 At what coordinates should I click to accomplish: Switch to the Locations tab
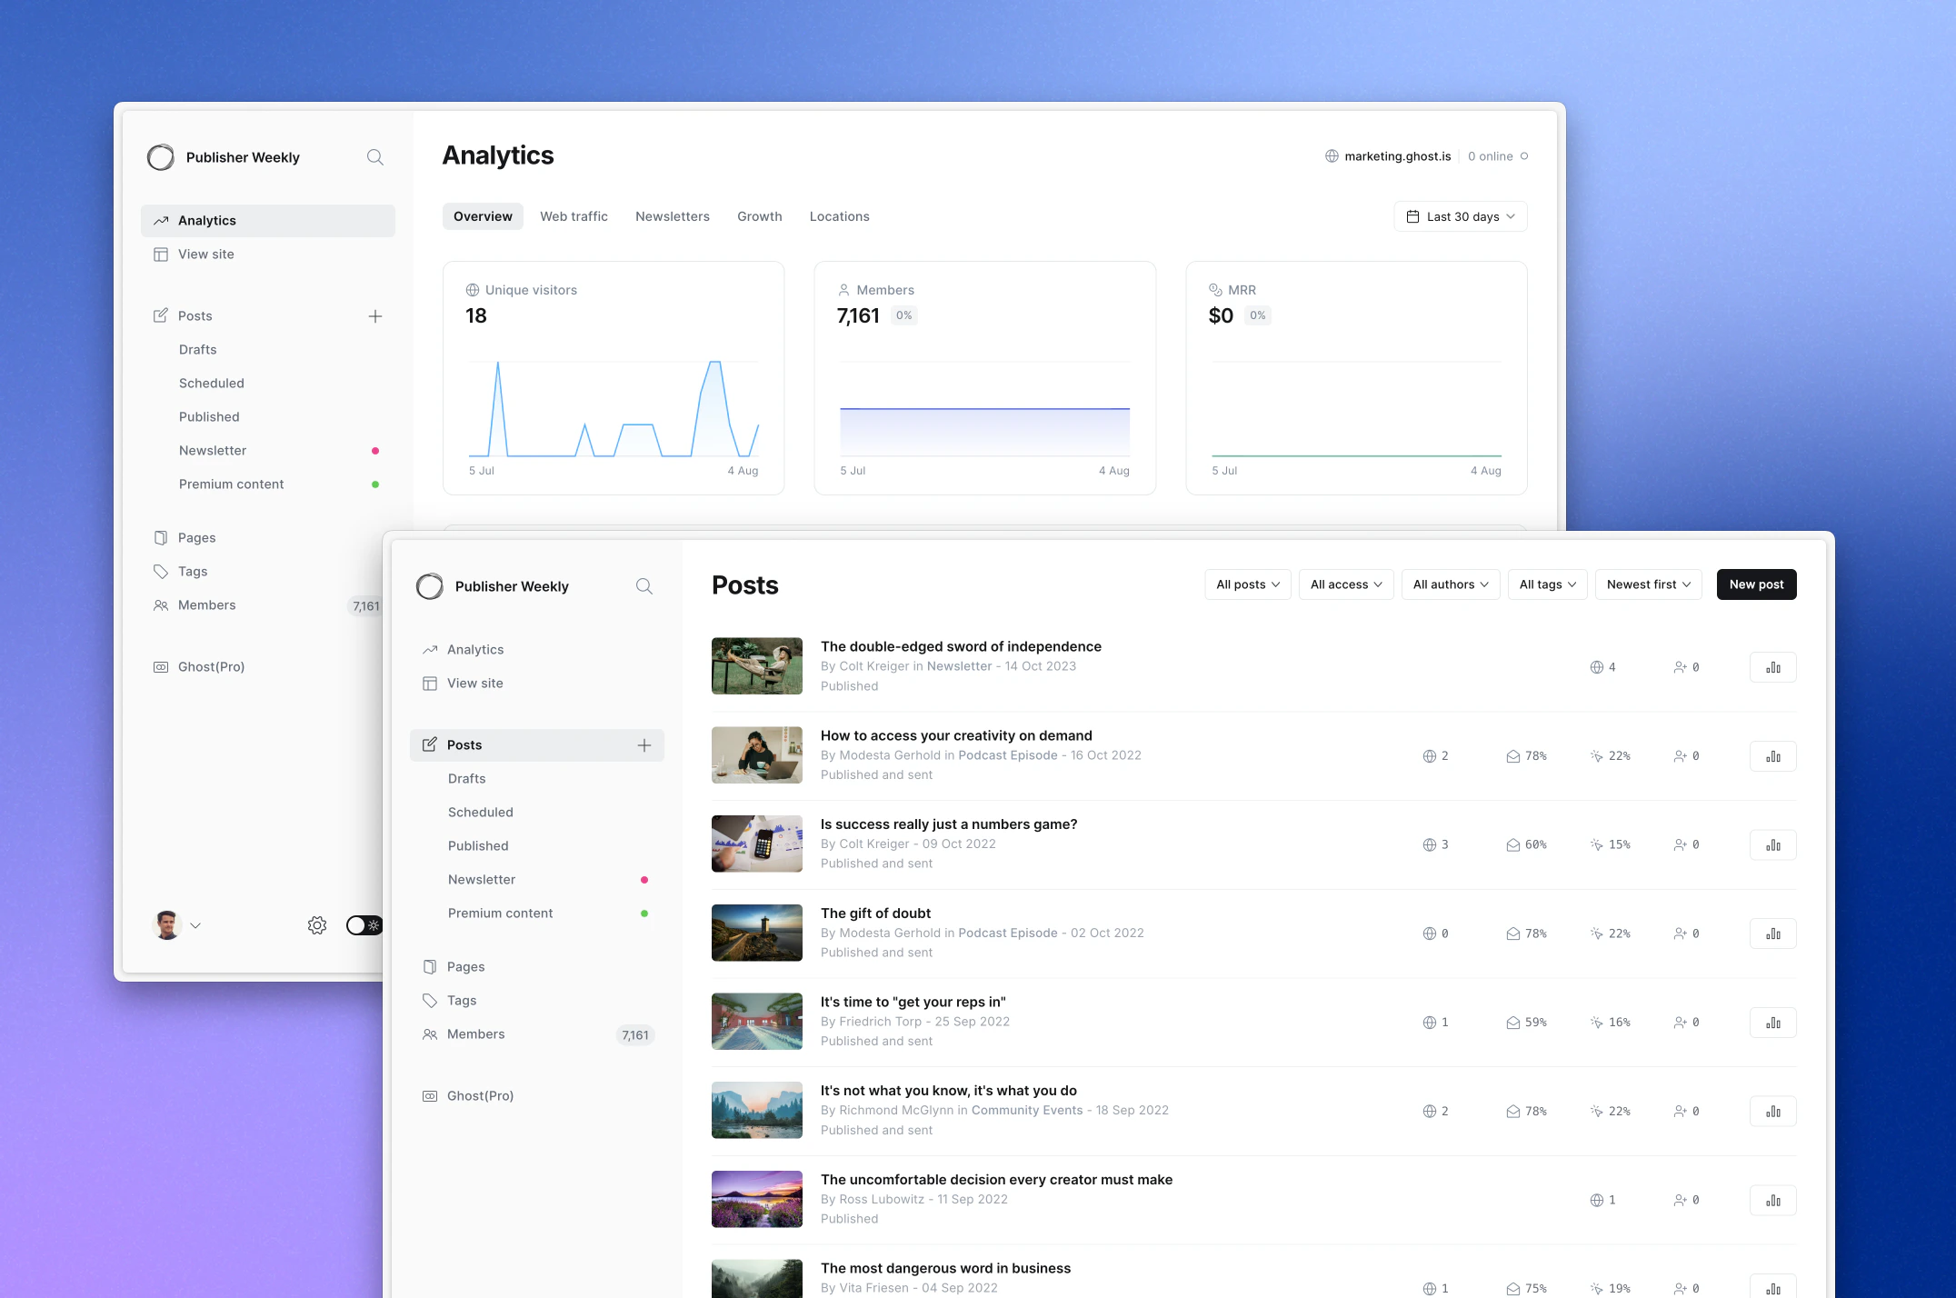(839, 216)
